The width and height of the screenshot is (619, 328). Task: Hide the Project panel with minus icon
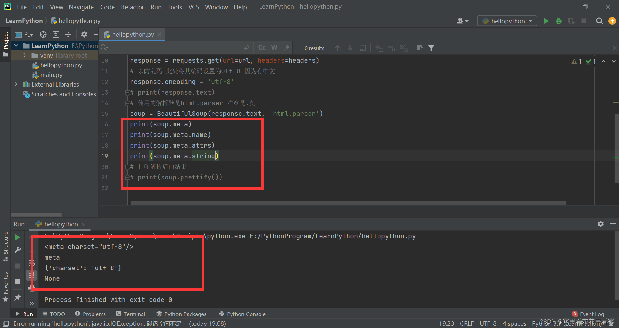pos(95,34)
